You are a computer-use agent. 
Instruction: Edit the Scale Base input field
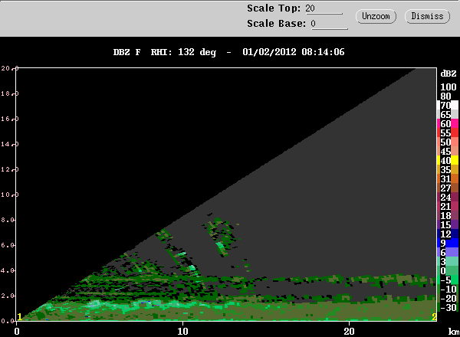pos(330,24)
